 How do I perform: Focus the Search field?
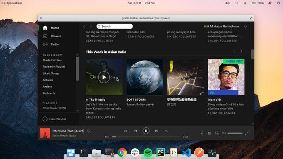pyautogui.click(x=114, y=26)
